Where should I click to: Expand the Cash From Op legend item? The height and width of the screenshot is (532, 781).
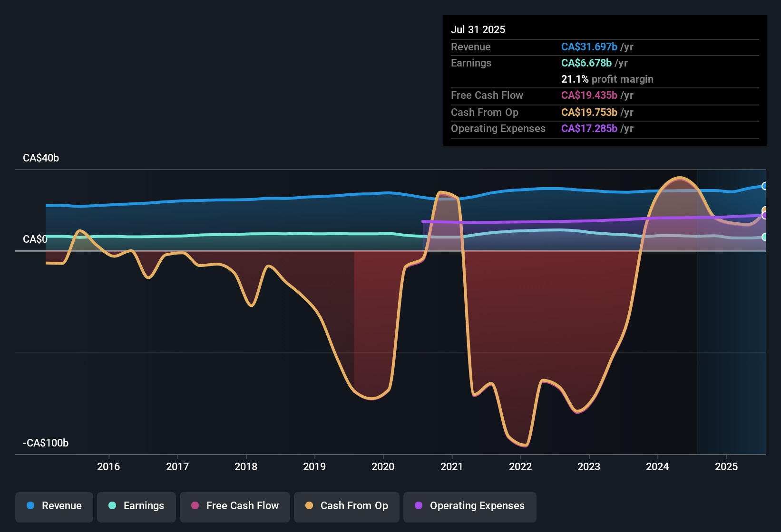pyautogui.click(x=346, y=506)
